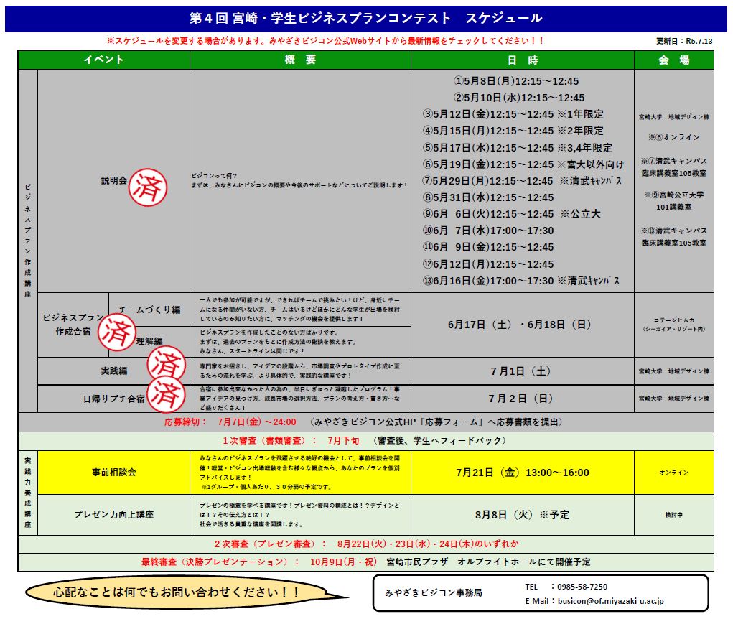Click the 7月21日(金) 13:00~16:00 date cell

point(523,473)
